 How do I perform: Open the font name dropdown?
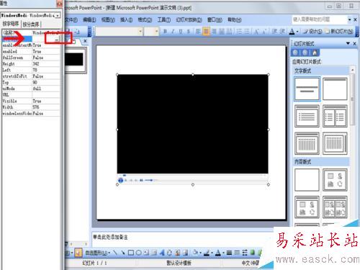click(140, 31)
